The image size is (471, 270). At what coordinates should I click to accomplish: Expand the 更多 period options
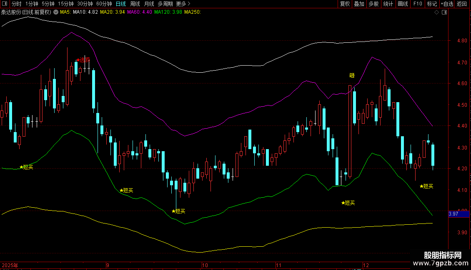(x=183, y=4)
